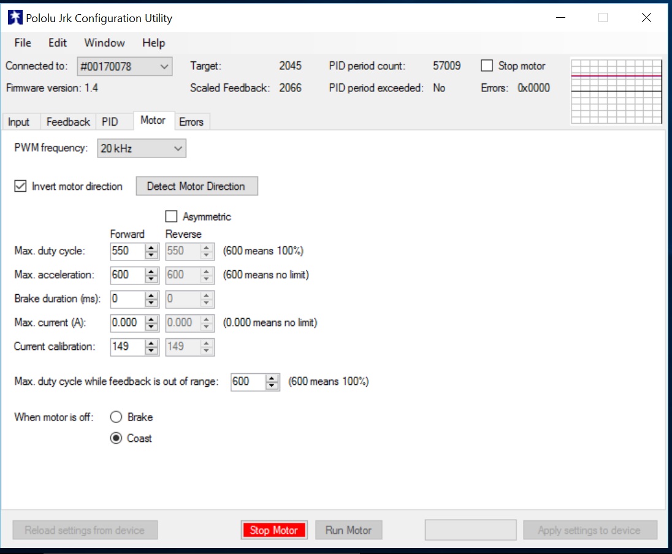Click the empty status box beside Apply settings
This screenshot has height=554, width=672.
click(x=470, y=530)
